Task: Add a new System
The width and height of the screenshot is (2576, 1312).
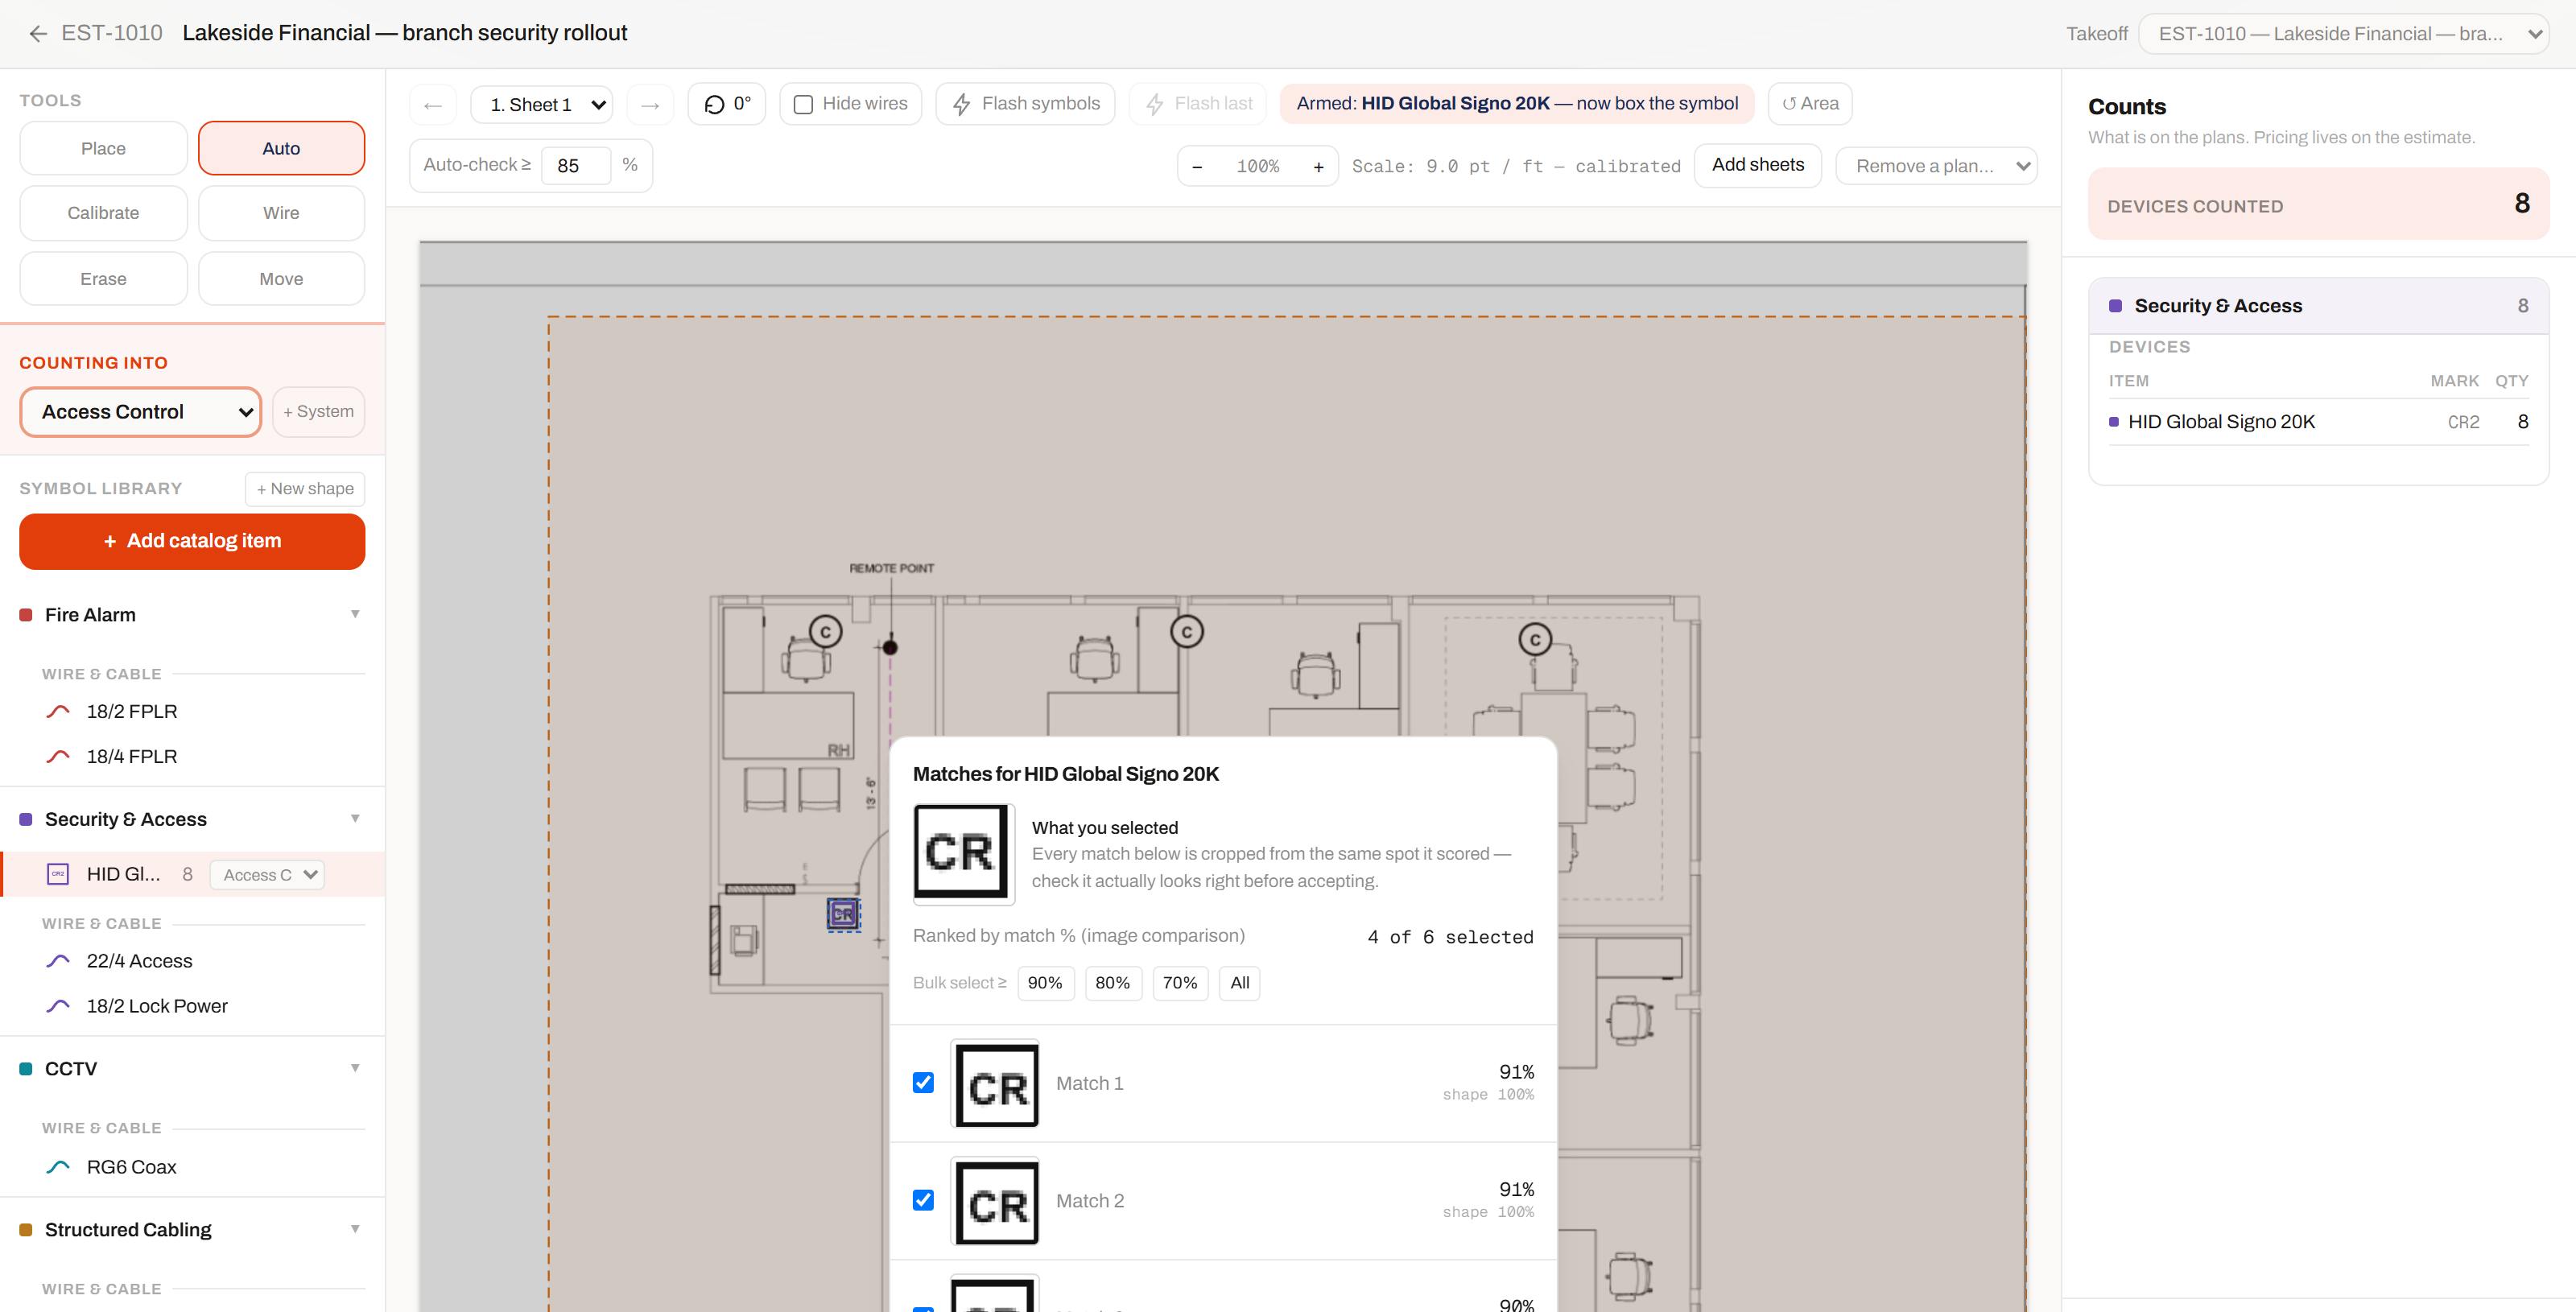Action: point(318,412)
